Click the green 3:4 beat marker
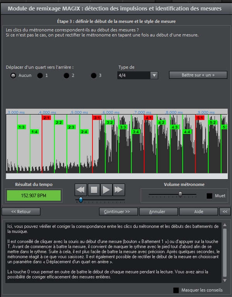The height and width of the screenshot is (297, 232). pos(136,132)
